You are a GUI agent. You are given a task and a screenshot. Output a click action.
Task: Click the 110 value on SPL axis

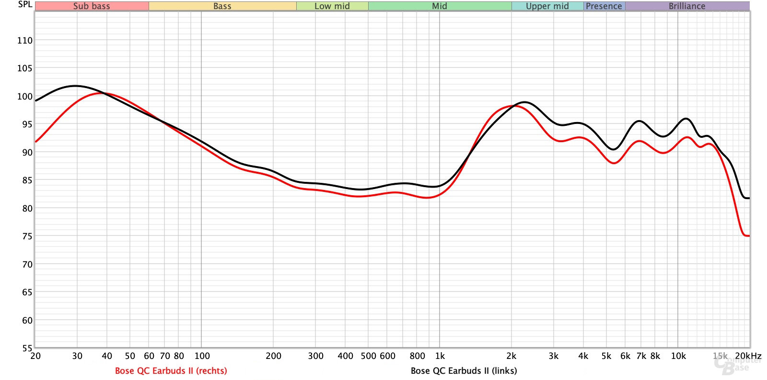pos(25,40)
